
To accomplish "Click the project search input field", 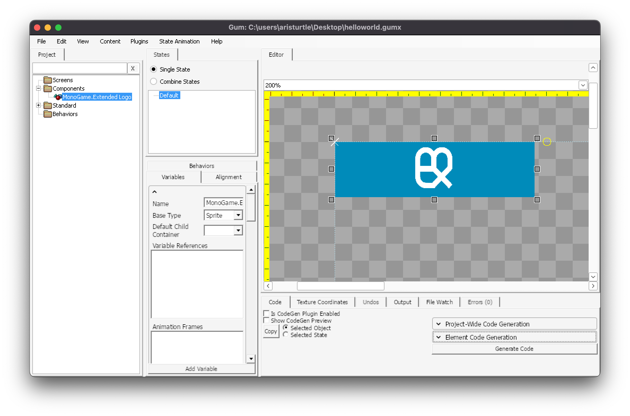I will tap(80, 68).
